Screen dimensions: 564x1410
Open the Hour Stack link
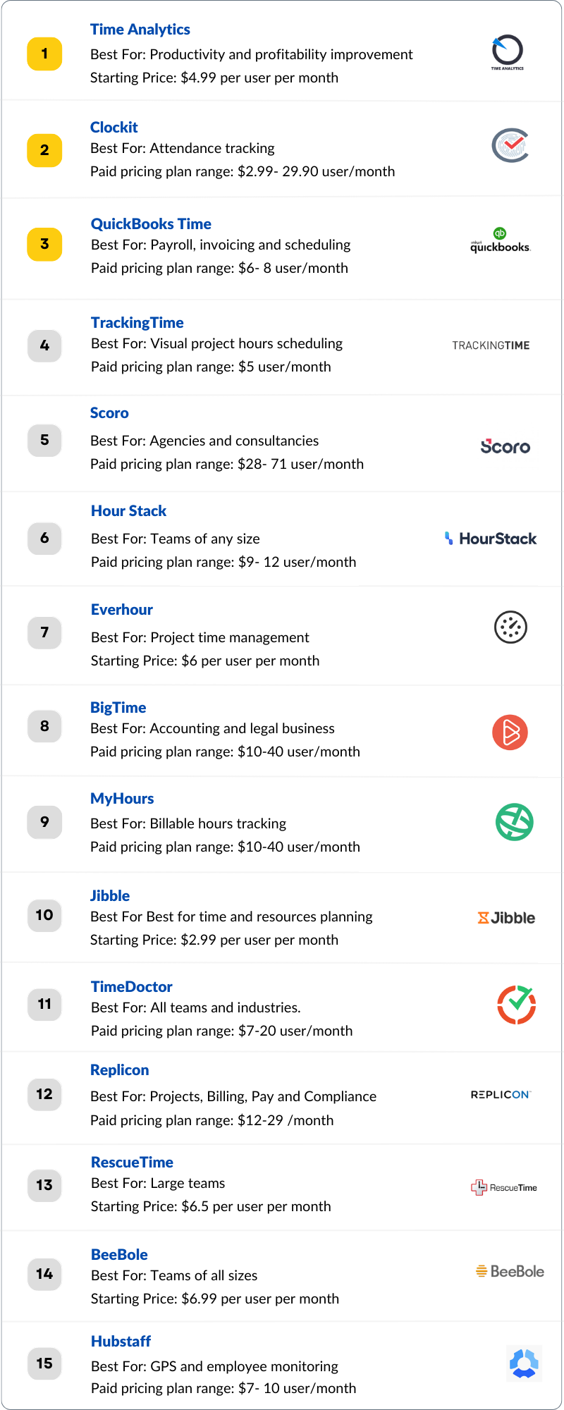click(129, 511)
